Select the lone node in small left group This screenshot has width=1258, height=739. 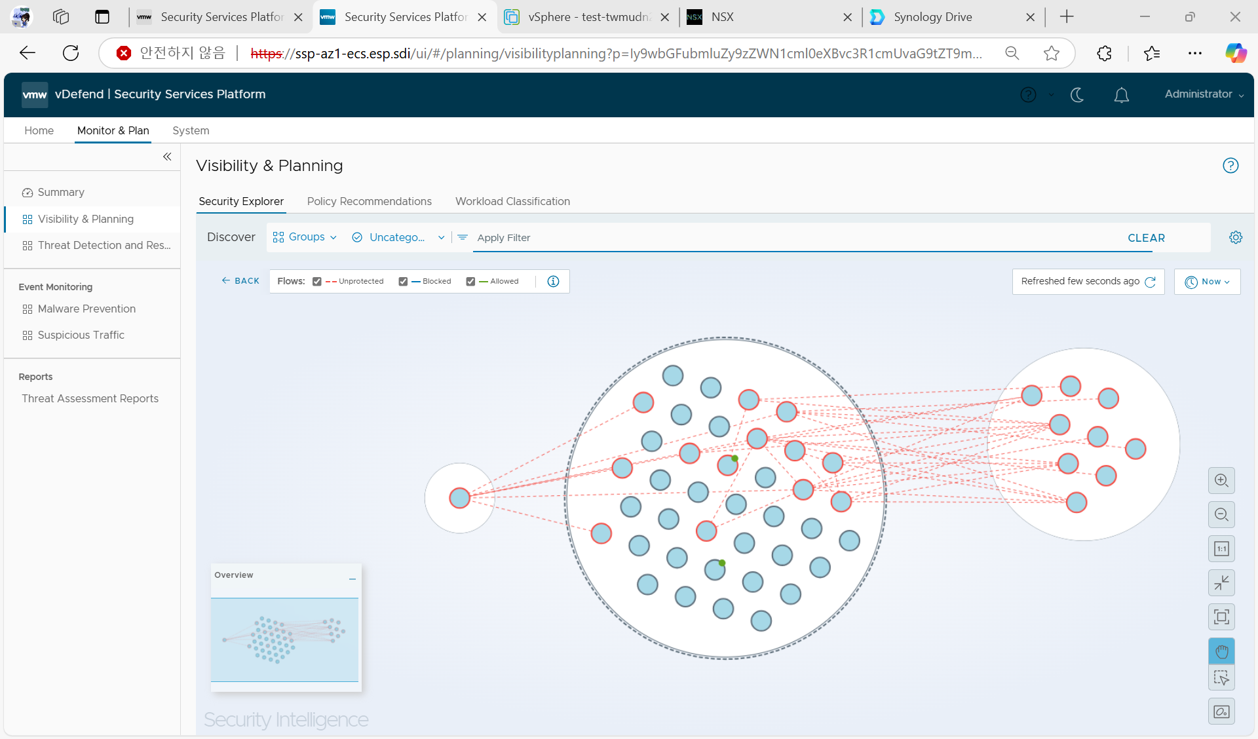tap(459, 498)
